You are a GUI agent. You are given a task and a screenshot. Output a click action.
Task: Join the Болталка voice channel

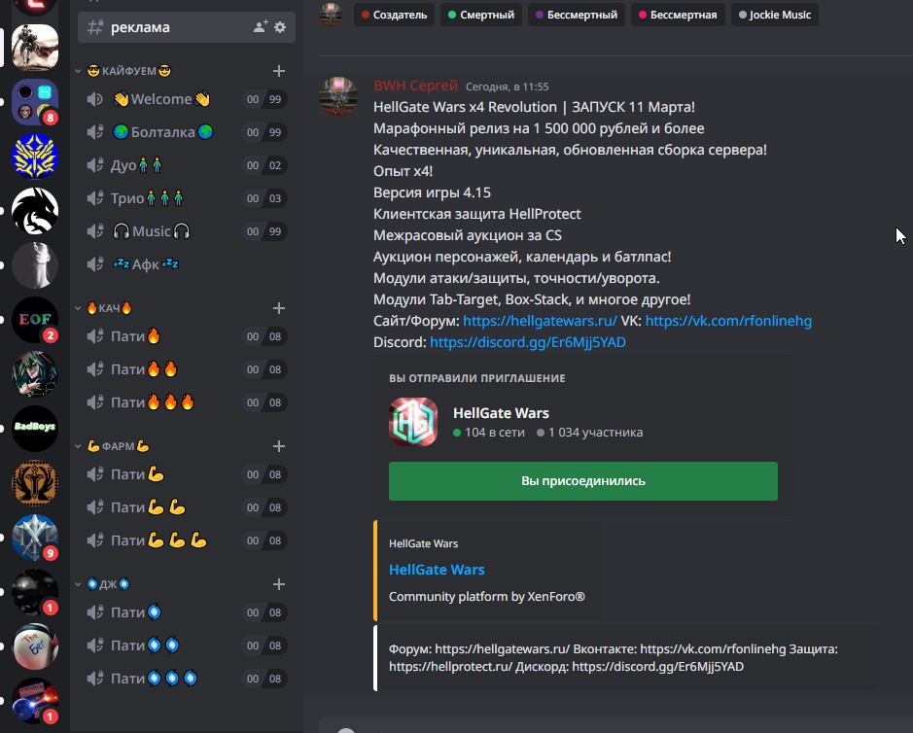187,132
